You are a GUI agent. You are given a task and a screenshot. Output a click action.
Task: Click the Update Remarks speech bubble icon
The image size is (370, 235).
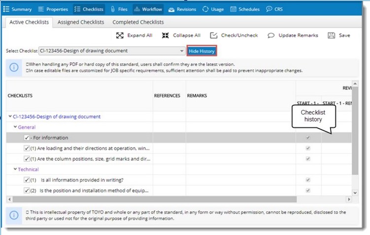(271, 35)
